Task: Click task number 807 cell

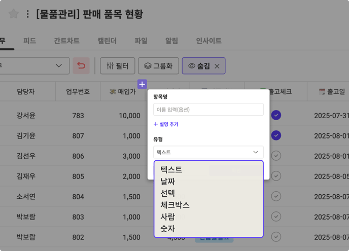Action: (x=78, y=136)
